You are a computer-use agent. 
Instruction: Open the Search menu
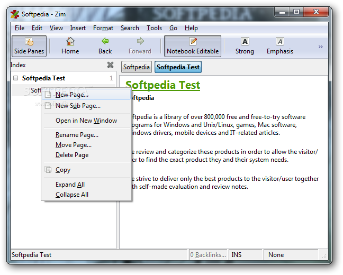(130, 28)
